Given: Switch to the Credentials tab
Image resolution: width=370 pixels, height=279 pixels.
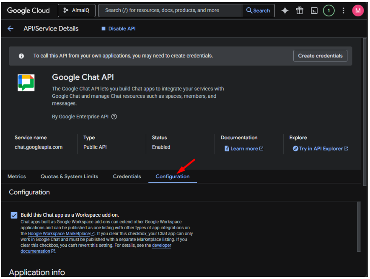Looking at the screenshot, I should (127, 177).
